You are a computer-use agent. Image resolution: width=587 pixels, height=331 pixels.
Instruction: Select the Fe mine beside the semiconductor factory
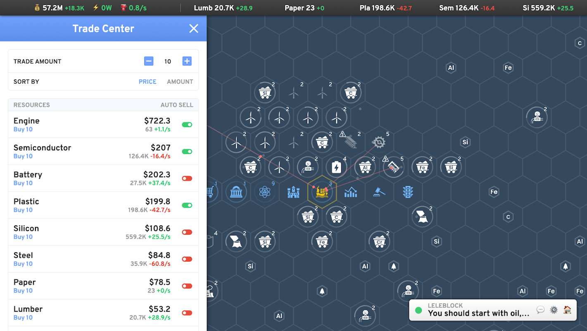[x=422, y=167]
